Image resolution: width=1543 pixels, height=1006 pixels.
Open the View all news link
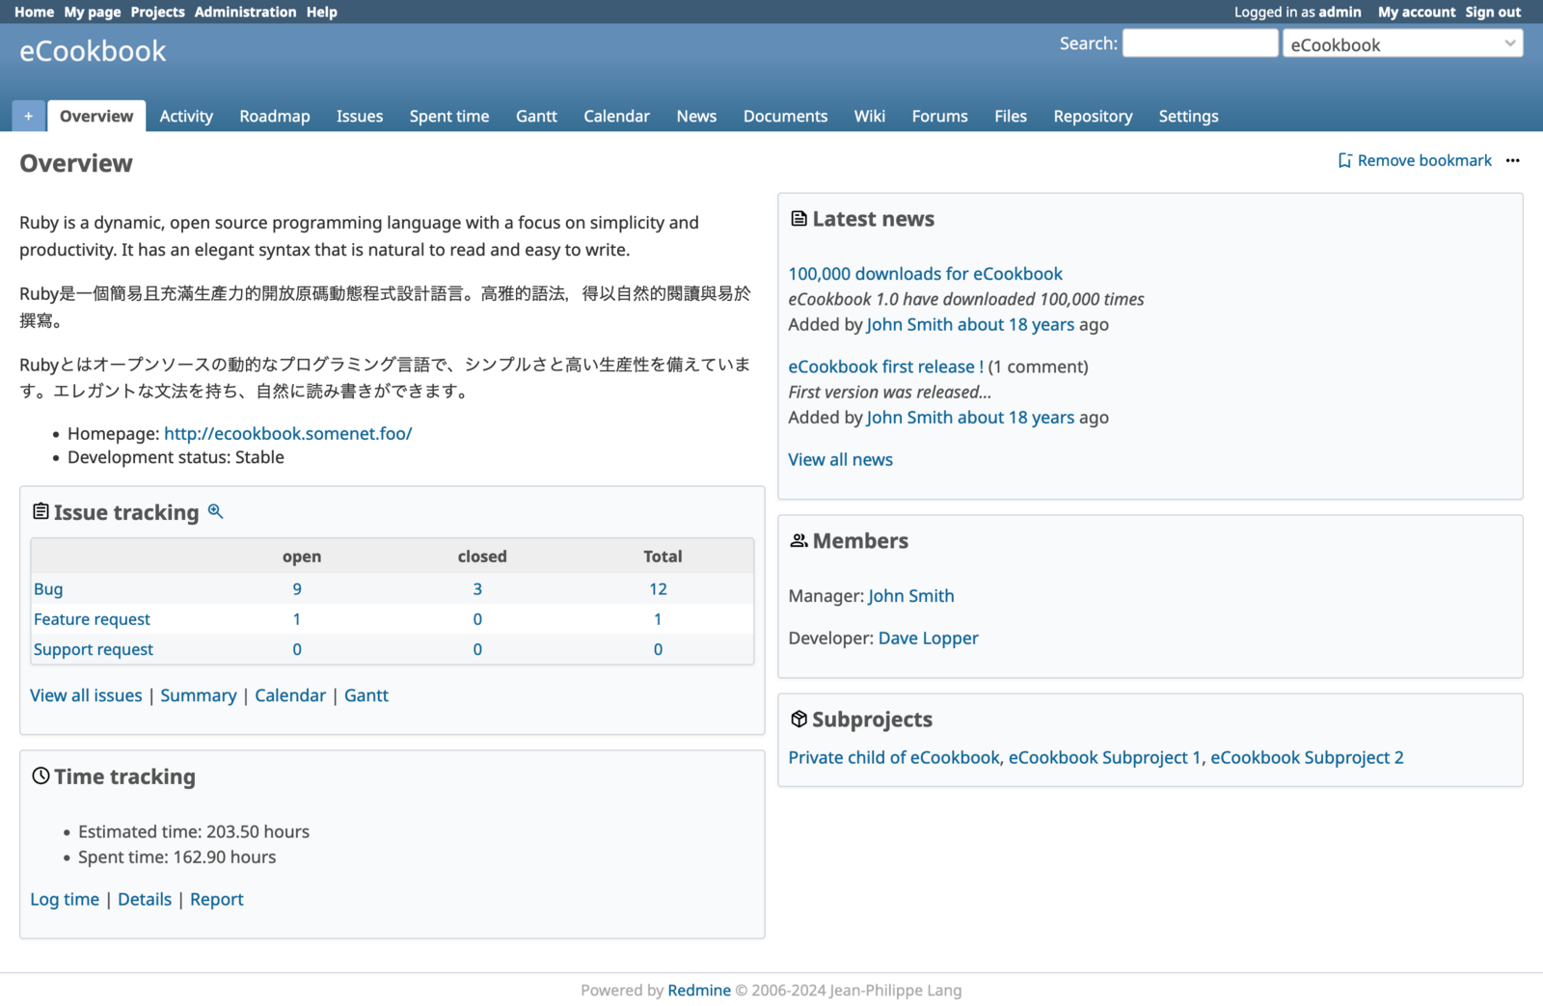tap(839, 459)
